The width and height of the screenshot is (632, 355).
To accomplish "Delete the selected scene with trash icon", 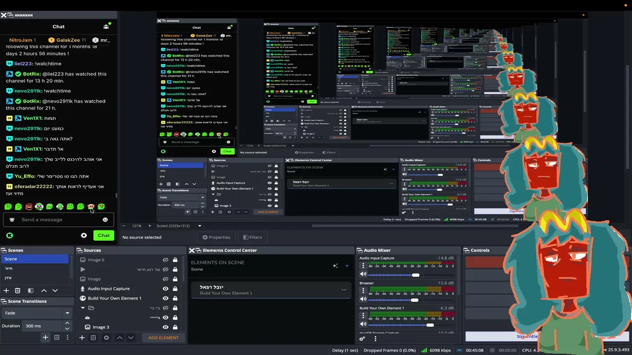I will [18, 290].
